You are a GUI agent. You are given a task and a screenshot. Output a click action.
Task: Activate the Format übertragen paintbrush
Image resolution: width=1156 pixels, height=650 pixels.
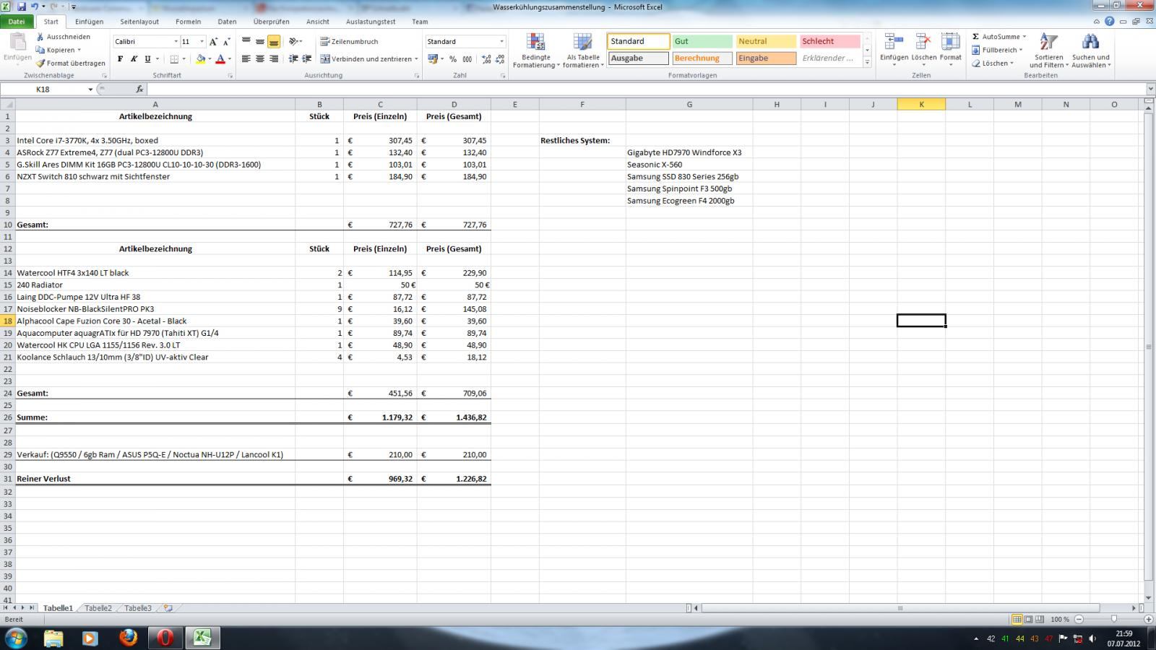tap(70, 63)
